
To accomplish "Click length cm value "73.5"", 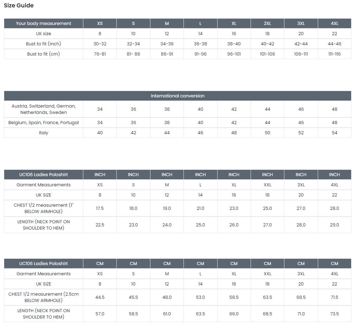I will 334,314.
